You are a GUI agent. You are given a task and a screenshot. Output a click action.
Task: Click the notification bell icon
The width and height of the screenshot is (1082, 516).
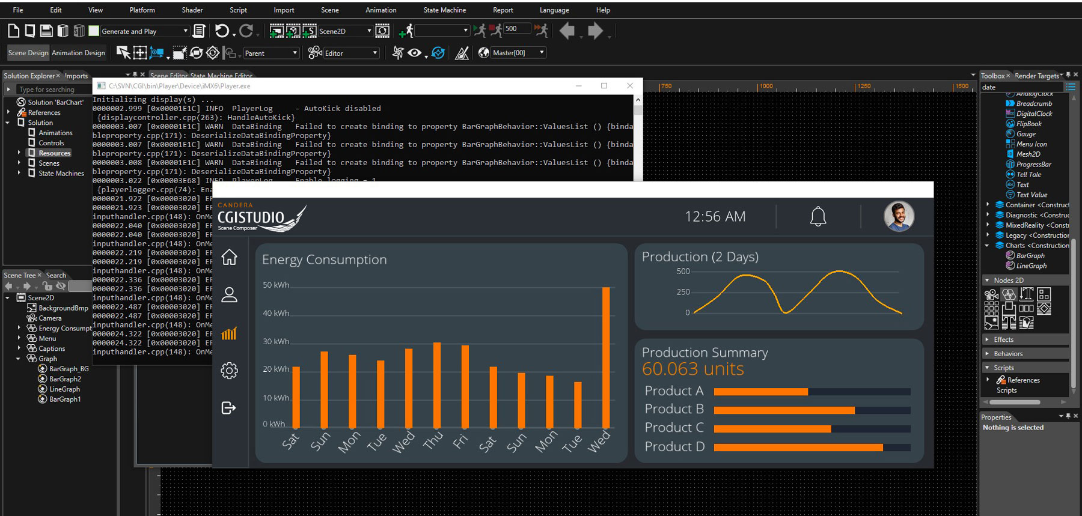818,216
